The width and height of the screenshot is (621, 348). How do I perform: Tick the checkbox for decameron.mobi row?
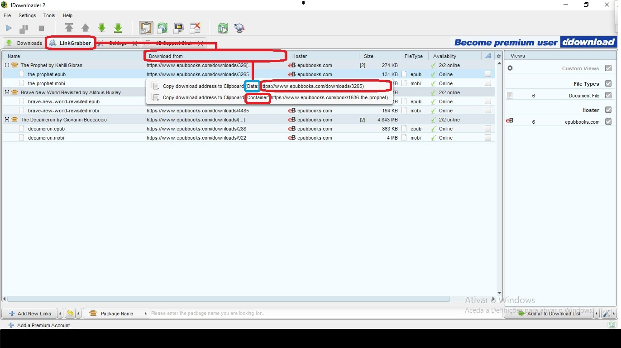(x=487, y=137)
